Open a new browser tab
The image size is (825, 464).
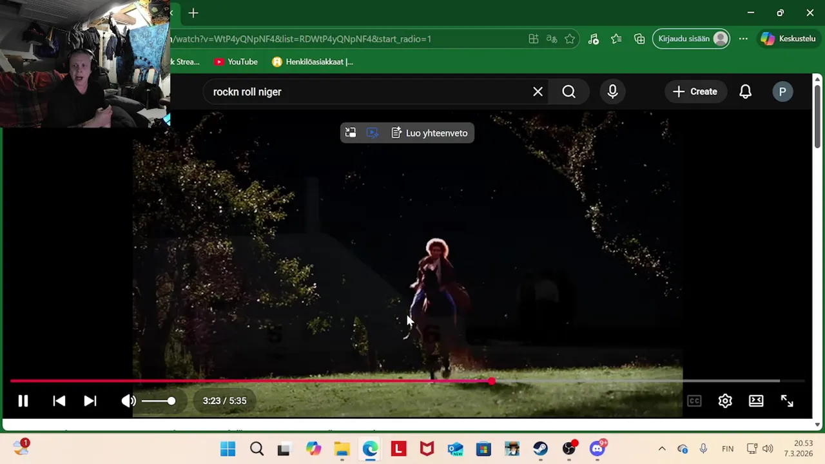(193, 13)
